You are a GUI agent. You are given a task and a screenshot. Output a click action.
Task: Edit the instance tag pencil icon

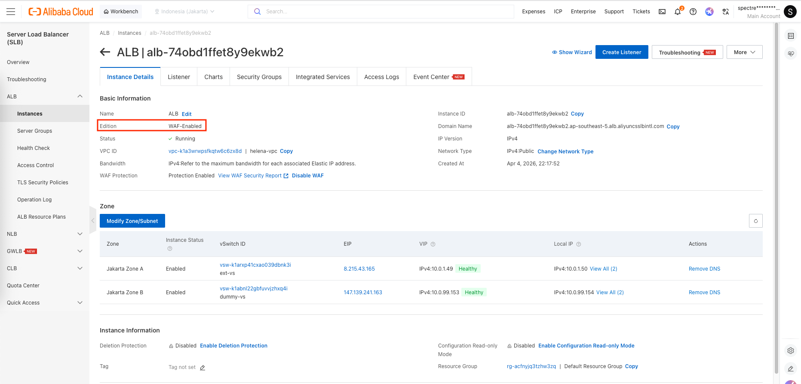pyautogui.click(x=203, y=368)
